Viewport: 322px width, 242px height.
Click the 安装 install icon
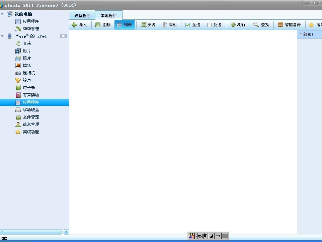(144, 25)
